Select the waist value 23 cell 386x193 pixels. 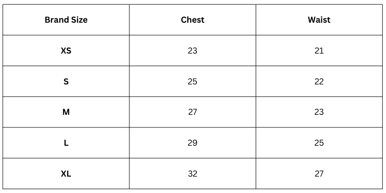click(x=319, y=112)
